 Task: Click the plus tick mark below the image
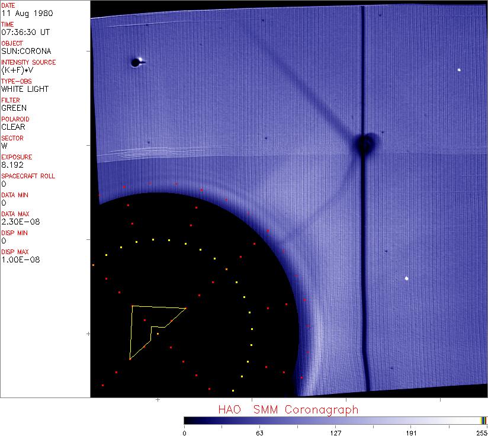click(x=158, y=400)
